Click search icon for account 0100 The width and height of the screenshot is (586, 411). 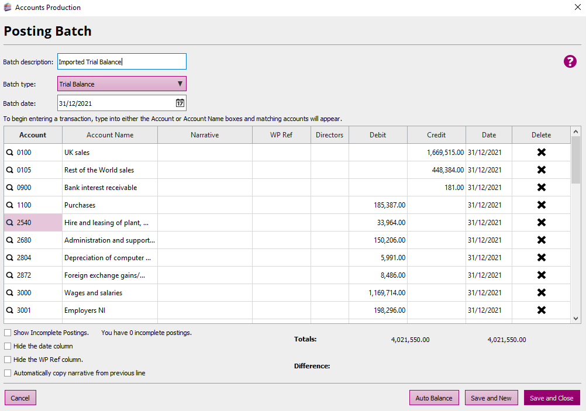click(10, 153)
